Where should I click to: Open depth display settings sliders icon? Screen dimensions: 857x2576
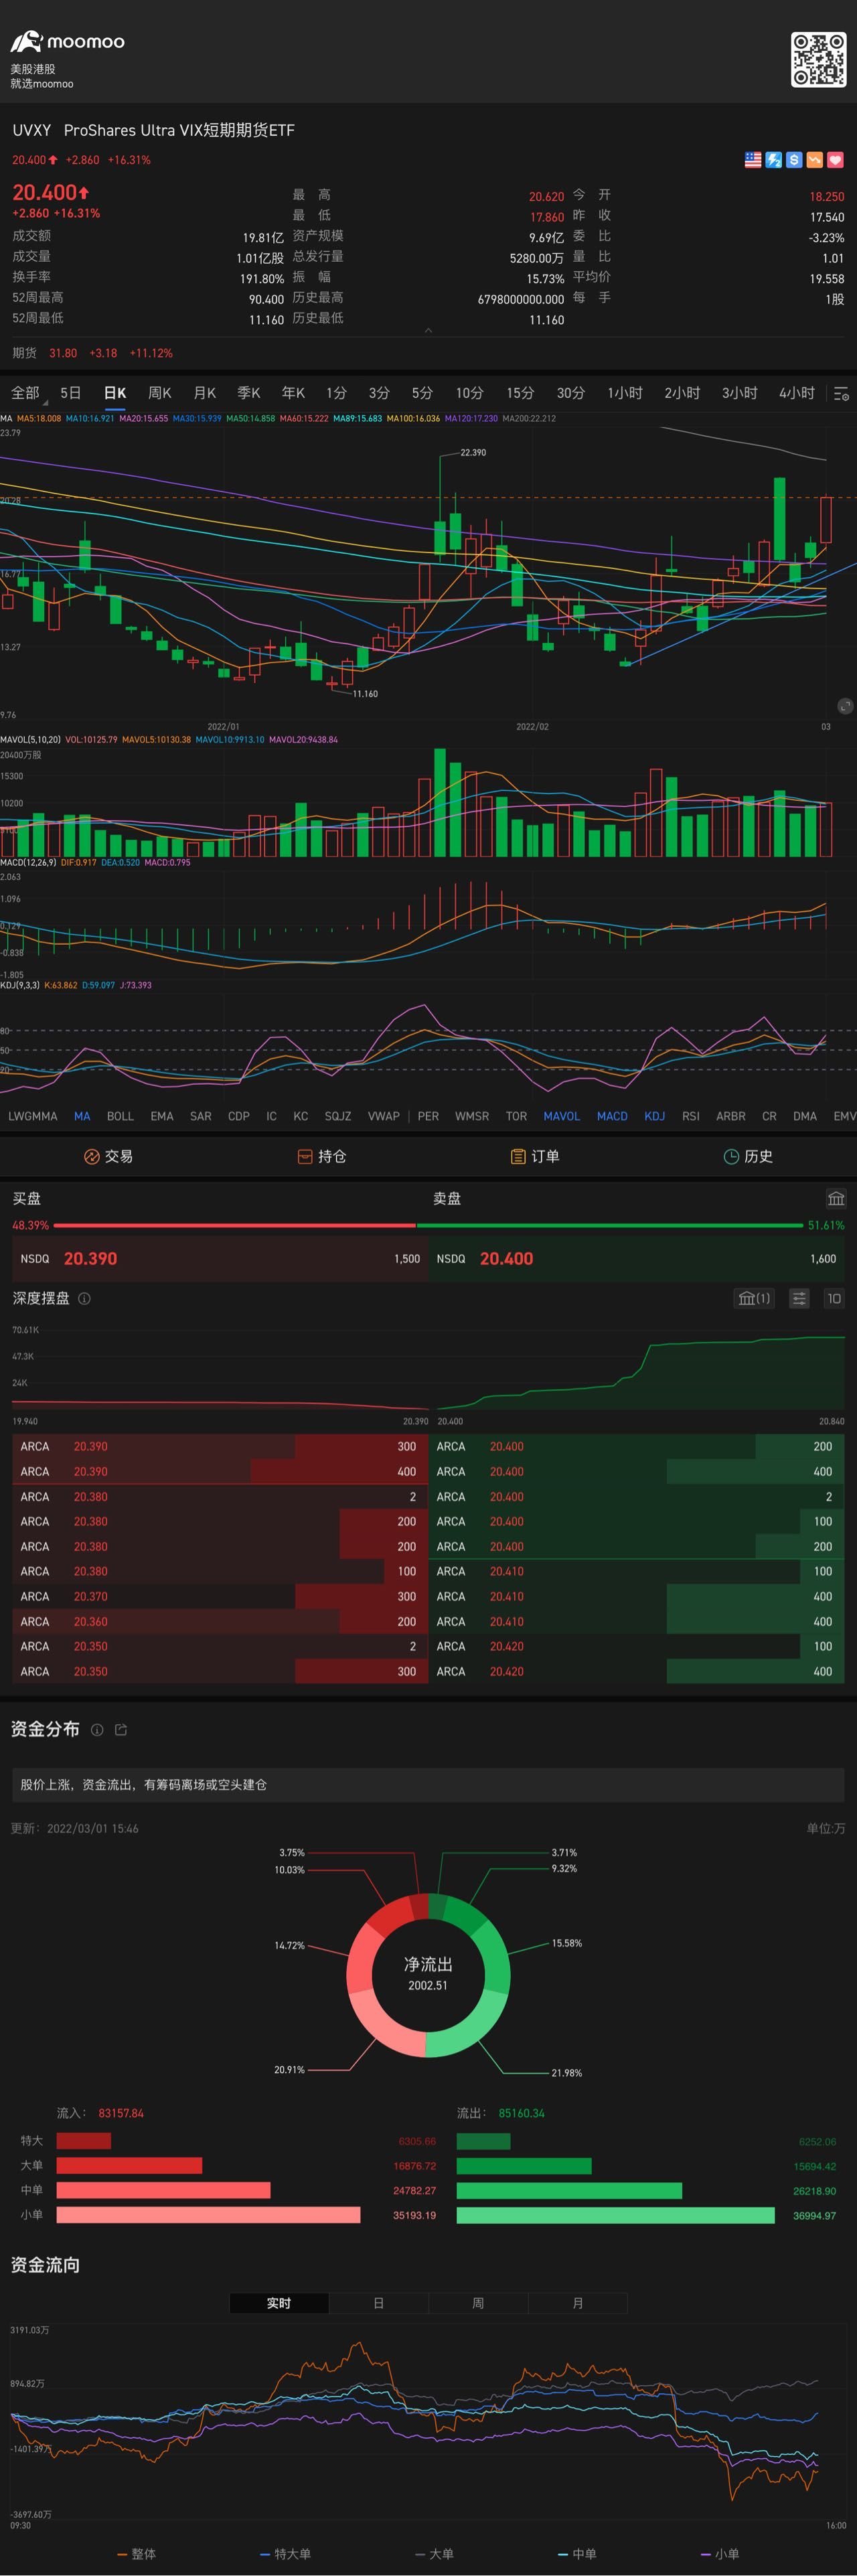pyautogui.click(x=799, y=1299)
